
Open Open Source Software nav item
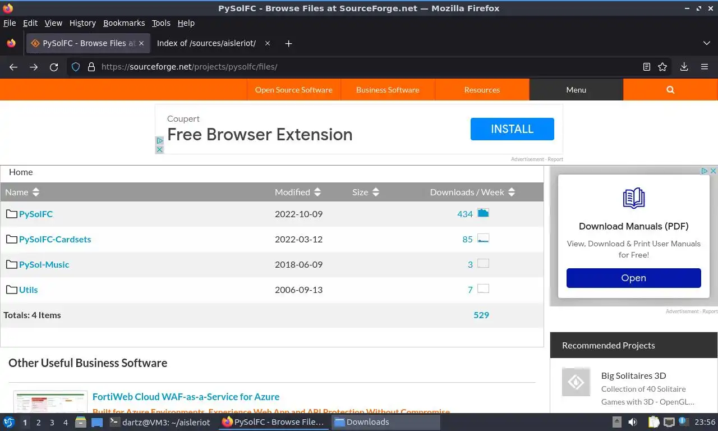click(293, 90)
